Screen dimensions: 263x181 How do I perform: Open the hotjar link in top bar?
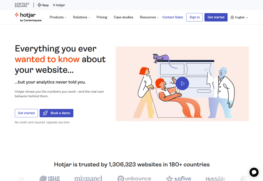[x=59, y=5]
